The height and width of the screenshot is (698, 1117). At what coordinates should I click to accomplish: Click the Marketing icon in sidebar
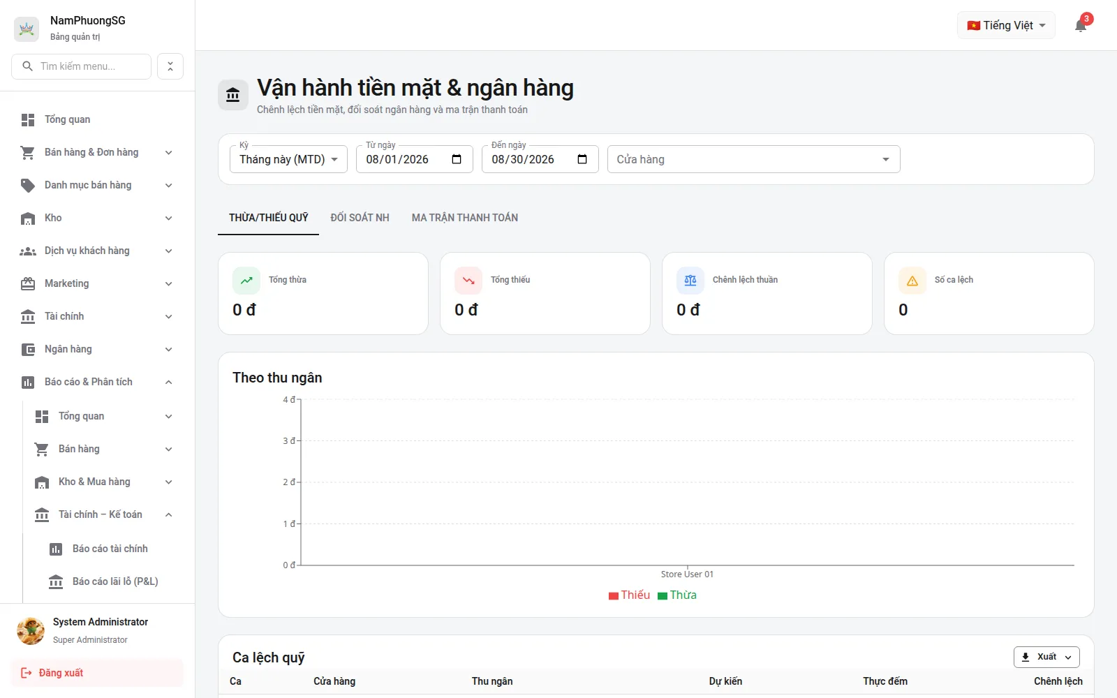pos(28,284)
